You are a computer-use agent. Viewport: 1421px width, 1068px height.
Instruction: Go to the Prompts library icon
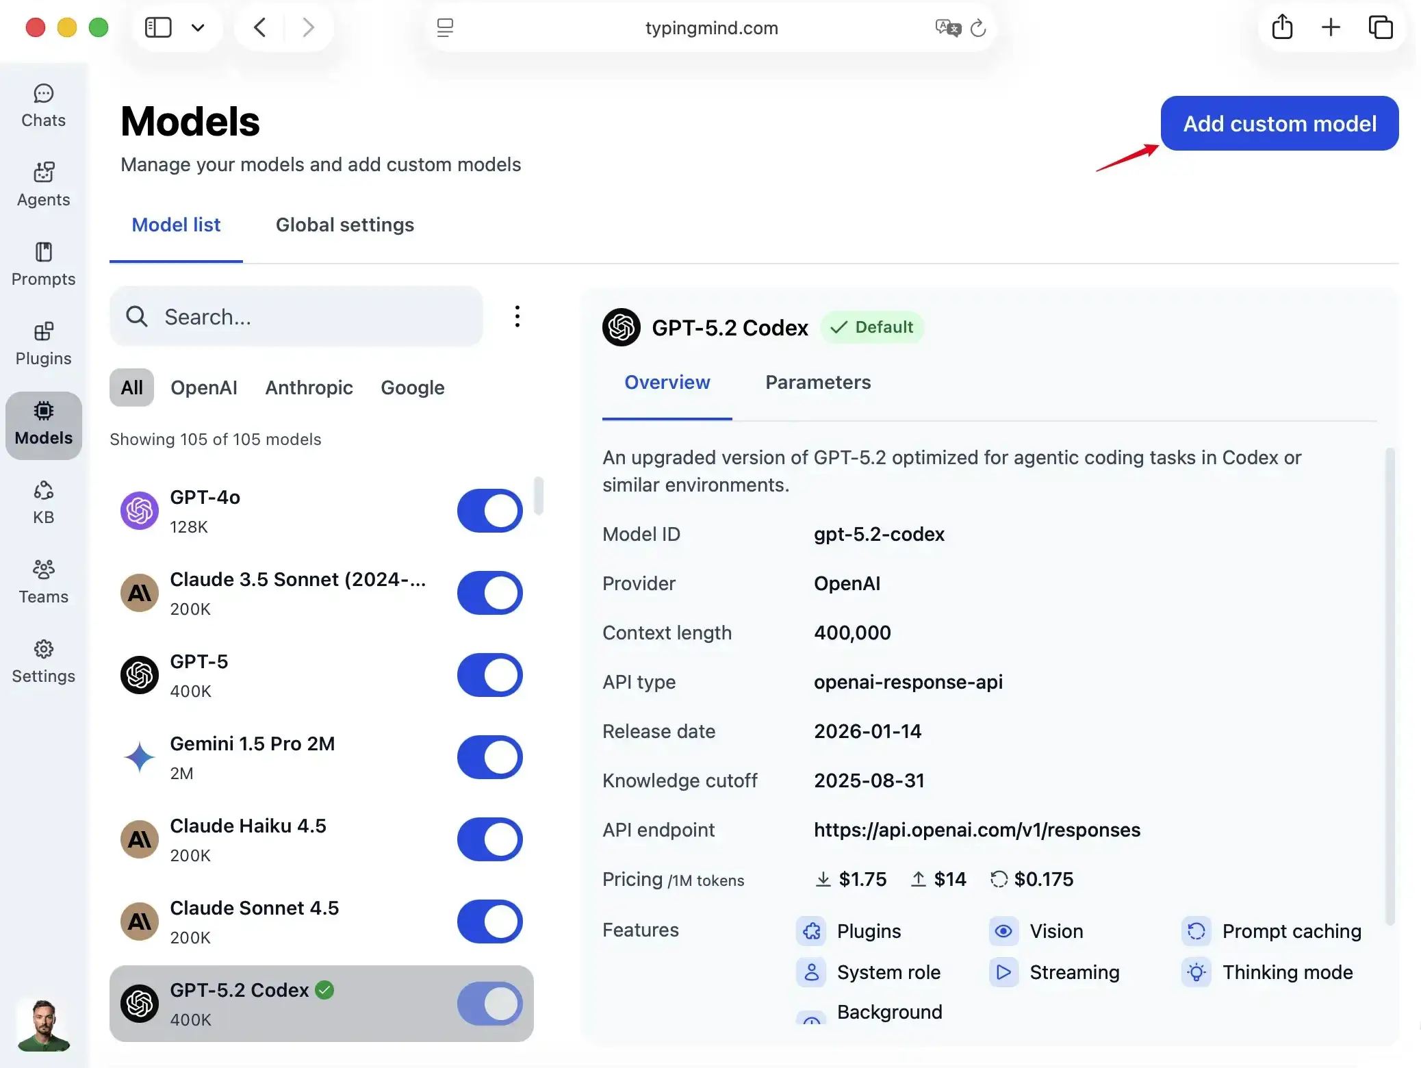(43, 264)
